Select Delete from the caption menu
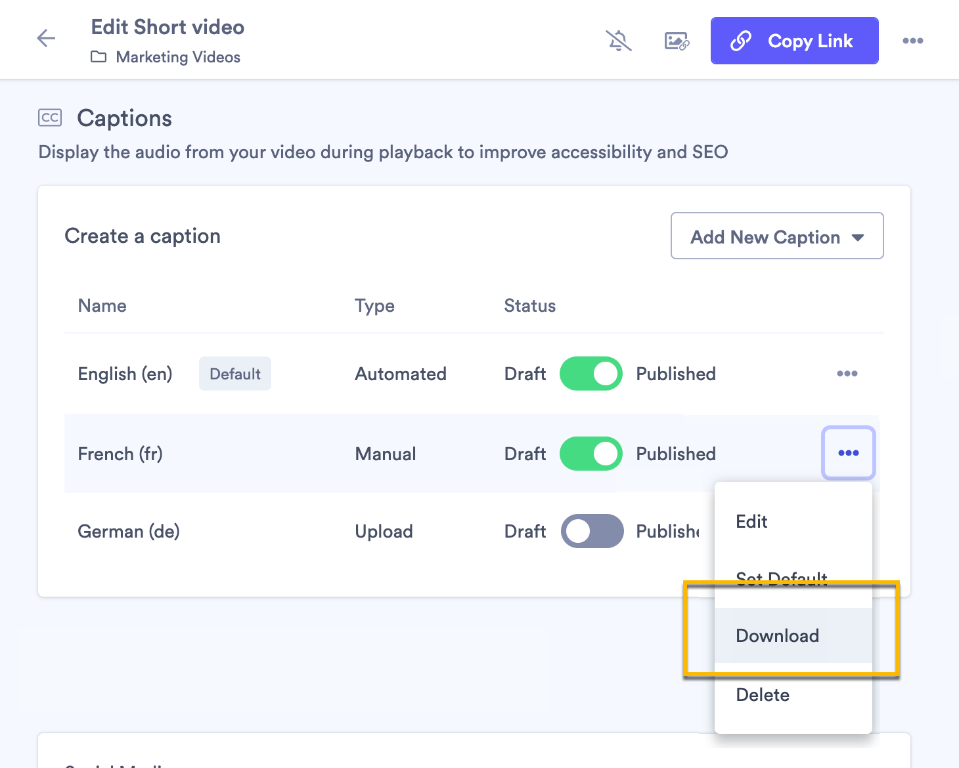Viewport: 959px width, 768px height. click(x=763, y=694)
